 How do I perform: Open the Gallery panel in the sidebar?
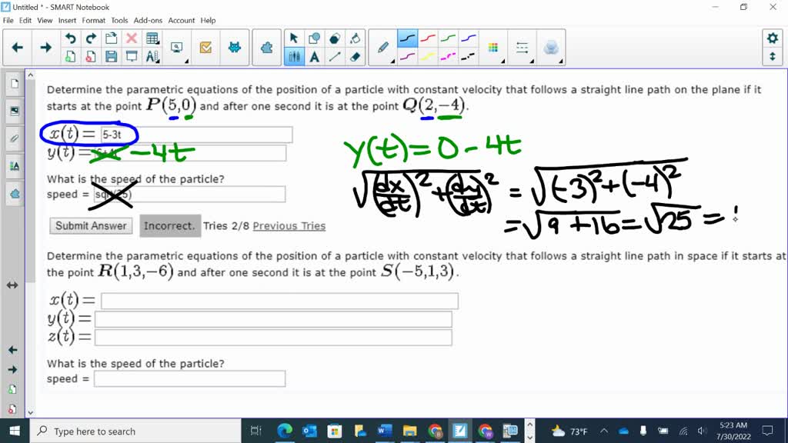click(x=14, y=110)
